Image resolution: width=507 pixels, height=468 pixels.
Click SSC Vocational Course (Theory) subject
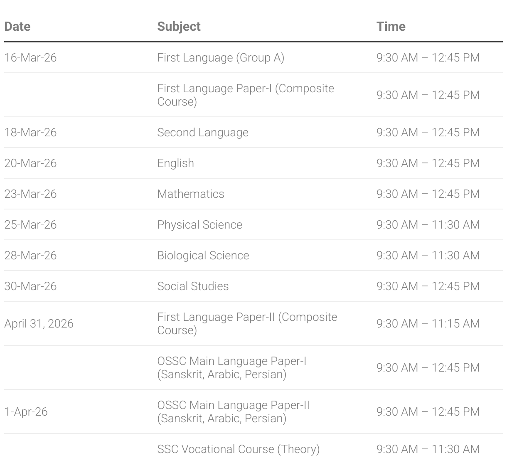(x=238, y=449)
